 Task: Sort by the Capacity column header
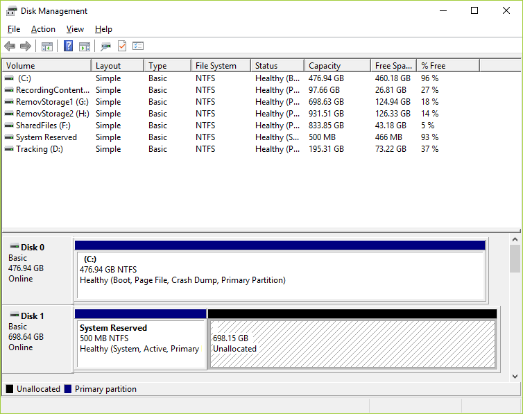point(338,66)
